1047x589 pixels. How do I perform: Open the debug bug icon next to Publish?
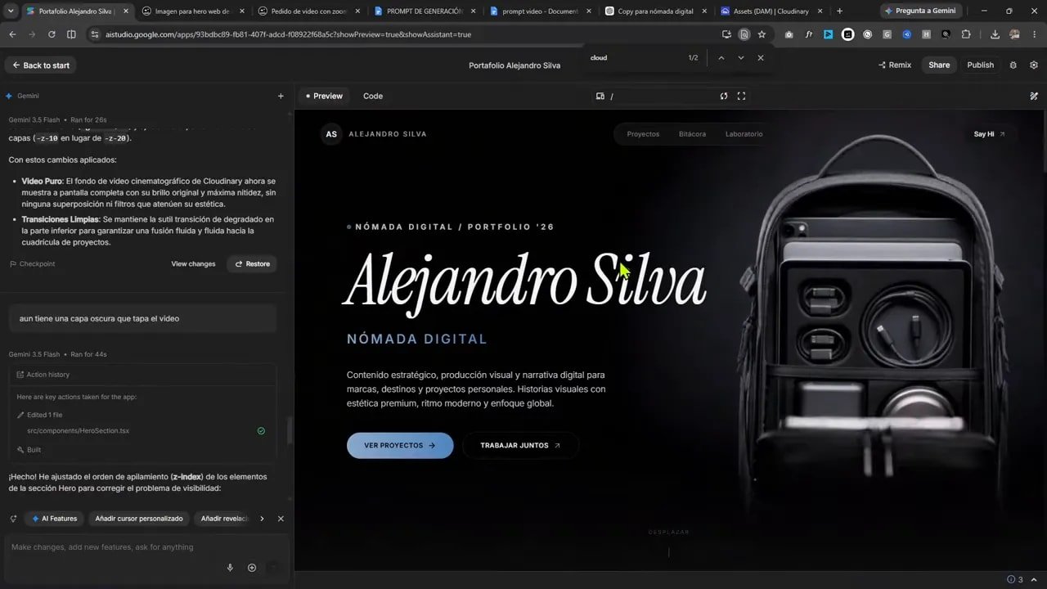1013,65
